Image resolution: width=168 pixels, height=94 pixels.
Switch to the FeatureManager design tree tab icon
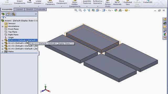[3, 14]
